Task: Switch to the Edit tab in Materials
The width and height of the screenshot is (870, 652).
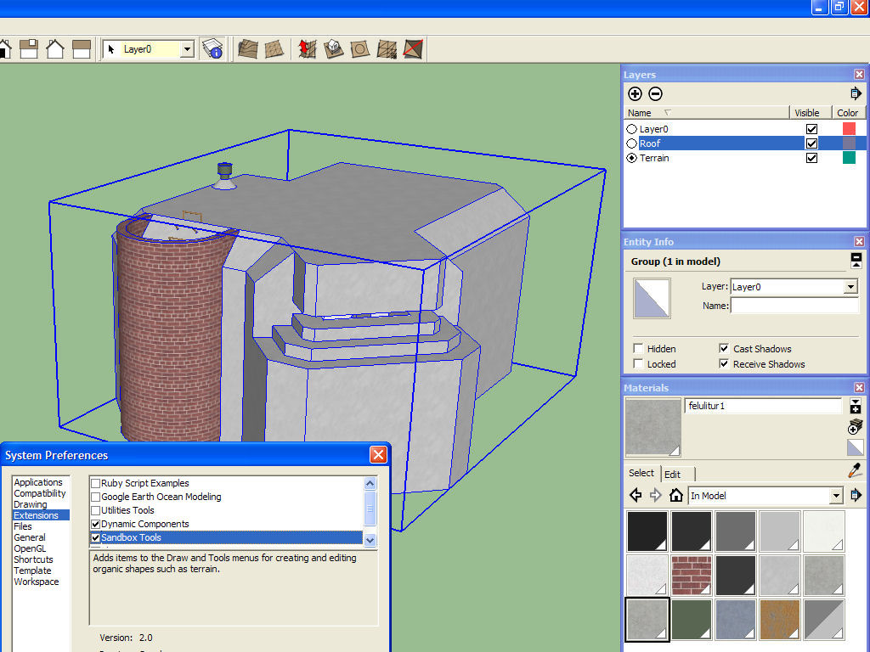Action: click(x=672, y=475)
